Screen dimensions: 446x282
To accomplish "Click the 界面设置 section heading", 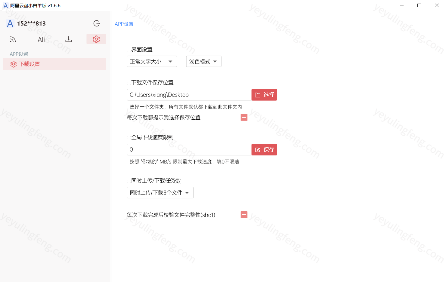I will tap(140, 50).
